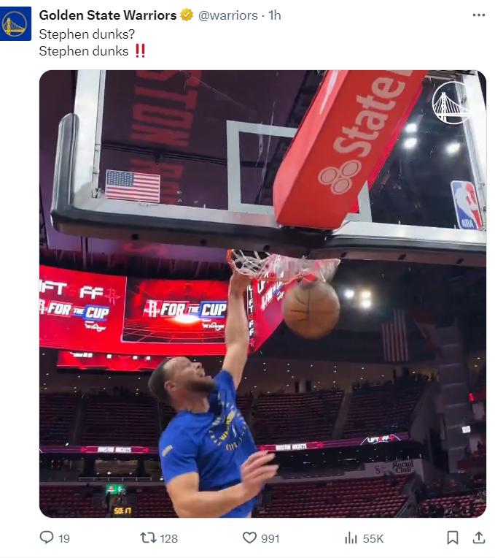The width and height of the screenshot is (495, 558).
Task: Click the "Stephen dunks ‼️" second text line
Action: pyautogui.click(x=93, y=51)
